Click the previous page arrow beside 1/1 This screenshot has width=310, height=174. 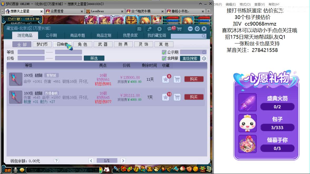[x=91, y=160]
